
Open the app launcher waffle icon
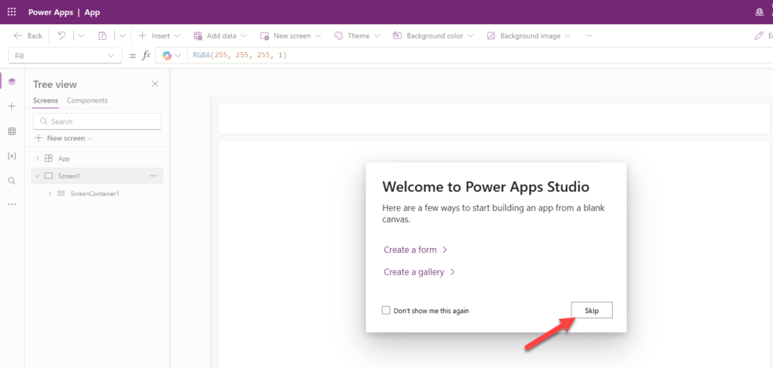12,12
